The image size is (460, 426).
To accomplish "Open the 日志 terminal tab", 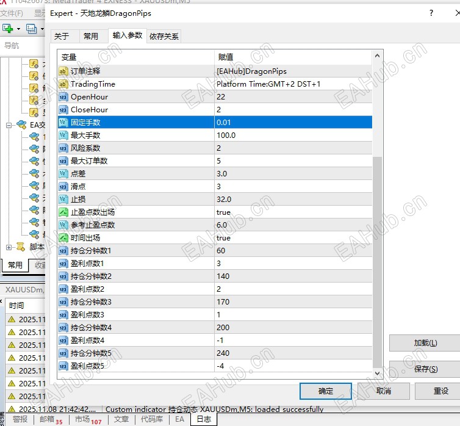I will (x=204, y=419).
